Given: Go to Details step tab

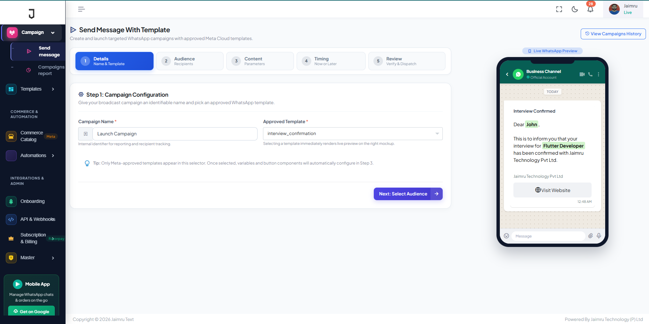Looking at the screenshot, I should [x=115, y=61].
